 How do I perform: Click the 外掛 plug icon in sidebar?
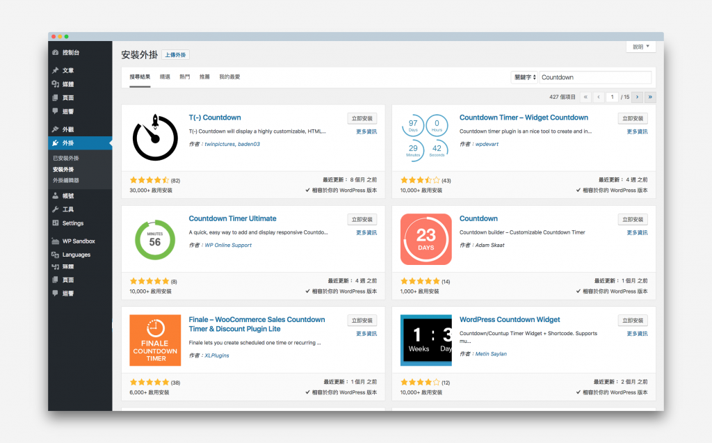(55, 143)
